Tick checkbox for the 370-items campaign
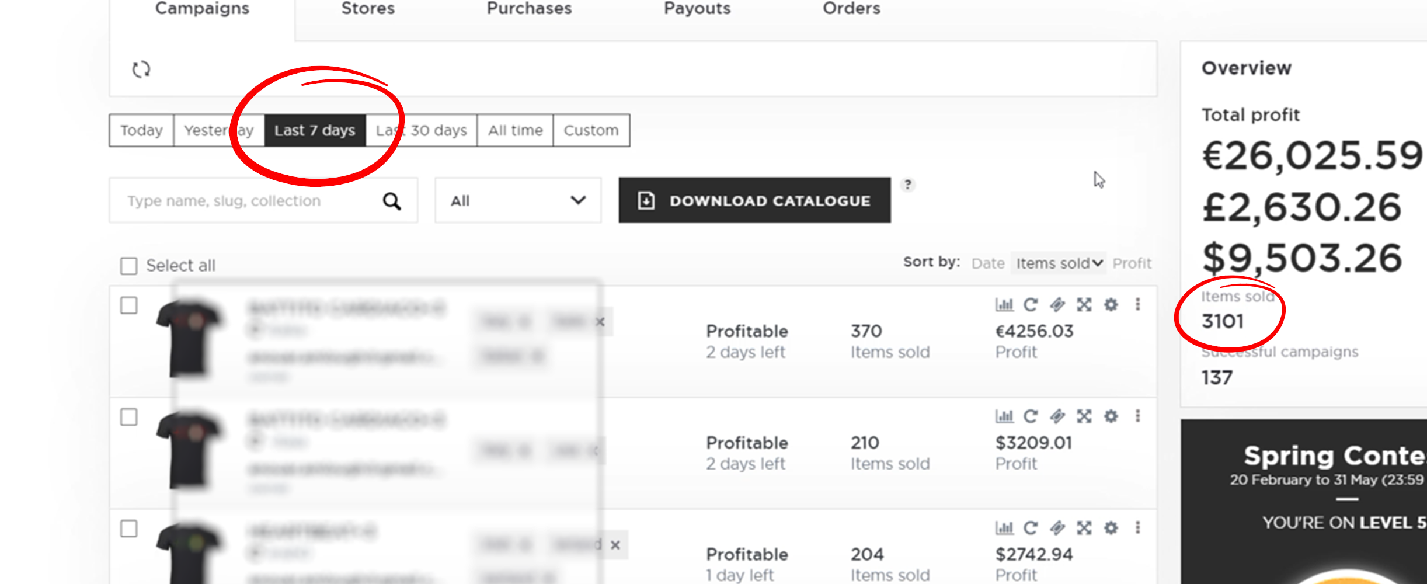This screenshot has width=1427, height=584. [128, 305]
